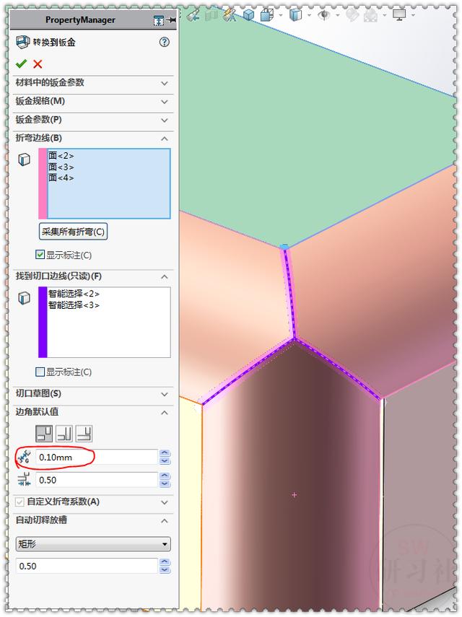Viewport: 462px width, 617px height.
Task: Toggle PropertyManager detailed preview icon beside pushpin
Action: click(x=159, y=20)
